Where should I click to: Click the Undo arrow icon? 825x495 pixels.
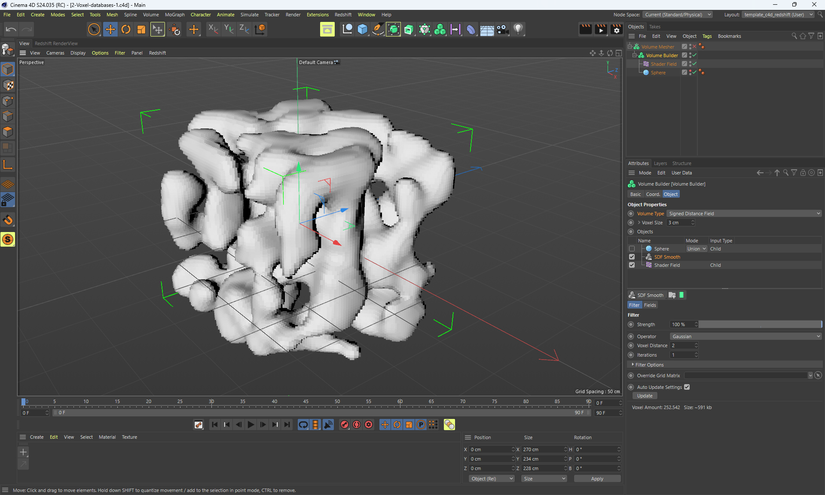[x=11, y=29]
